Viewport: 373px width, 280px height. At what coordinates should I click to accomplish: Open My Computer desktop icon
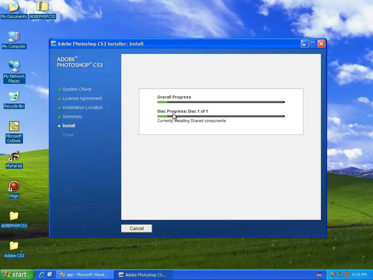point(14,40)
